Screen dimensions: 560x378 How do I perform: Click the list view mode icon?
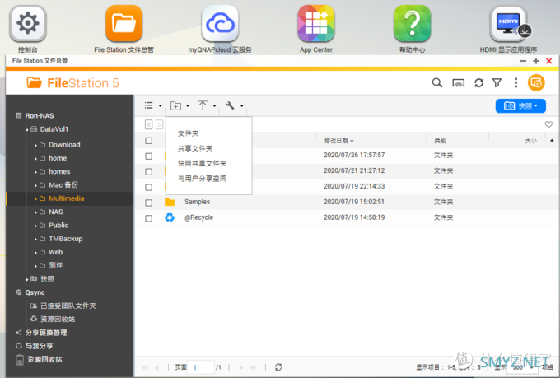(148, 105)
